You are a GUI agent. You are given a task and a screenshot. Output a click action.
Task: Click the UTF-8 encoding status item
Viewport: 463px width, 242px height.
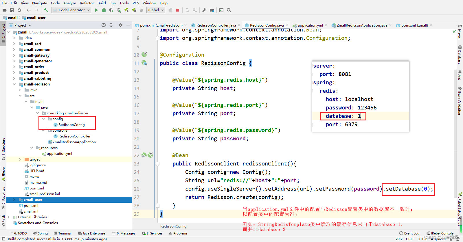point(422,239)
